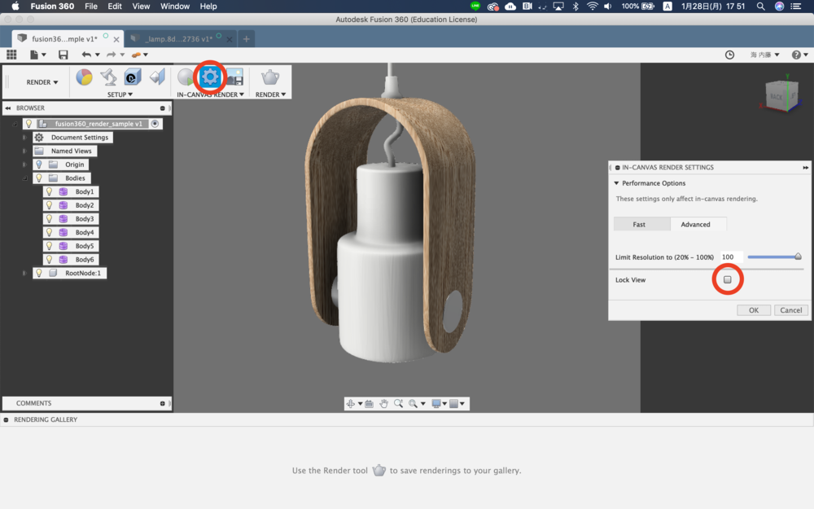The width and height of the screenshot is (814, 509).
Task: Click OK in render settings
Action: pyautogui.click(x=753, y=310)
